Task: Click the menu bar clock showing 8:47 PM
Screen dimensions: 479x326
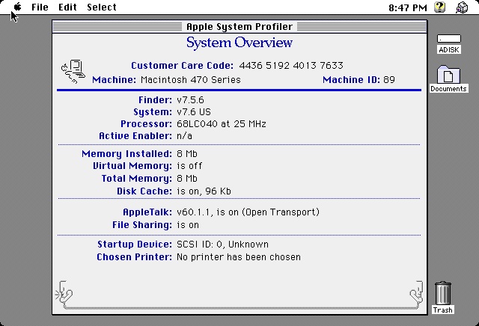Action: pyautogui.click(x=408, y=7)
